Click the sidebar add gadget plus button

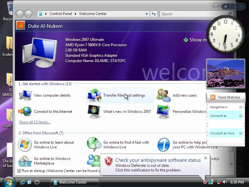click(x=225, y=7)
